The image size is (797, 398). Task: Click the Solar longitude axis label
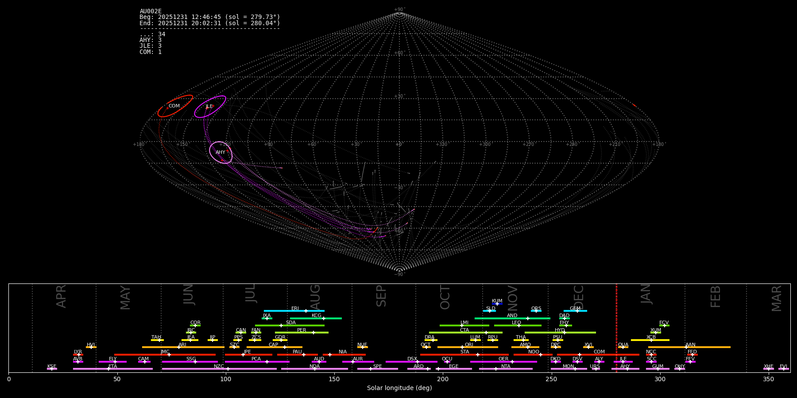[399, 388]
